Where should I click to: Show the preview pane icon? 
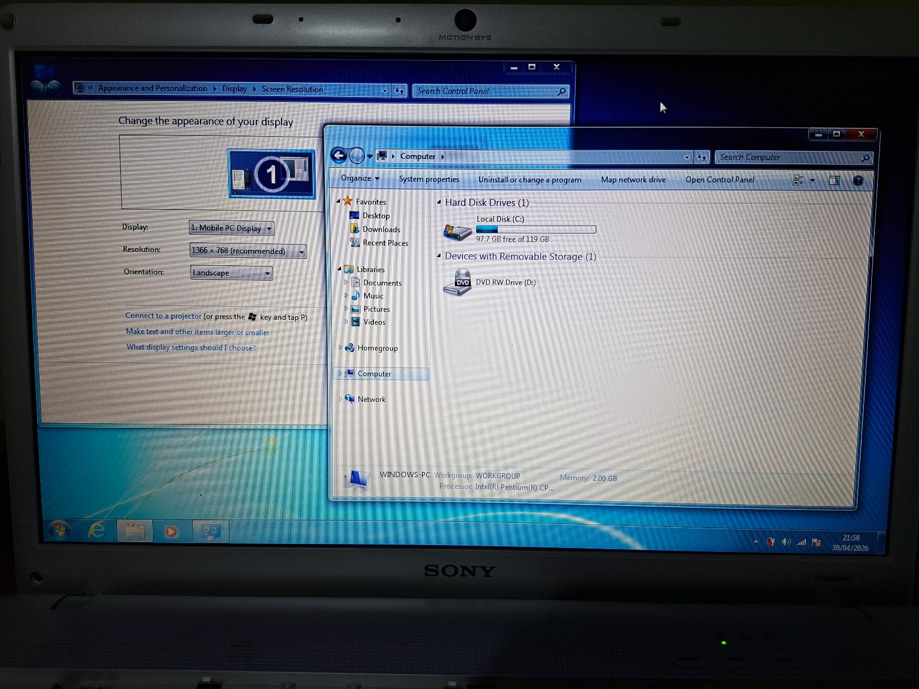(x=835, y=181)
